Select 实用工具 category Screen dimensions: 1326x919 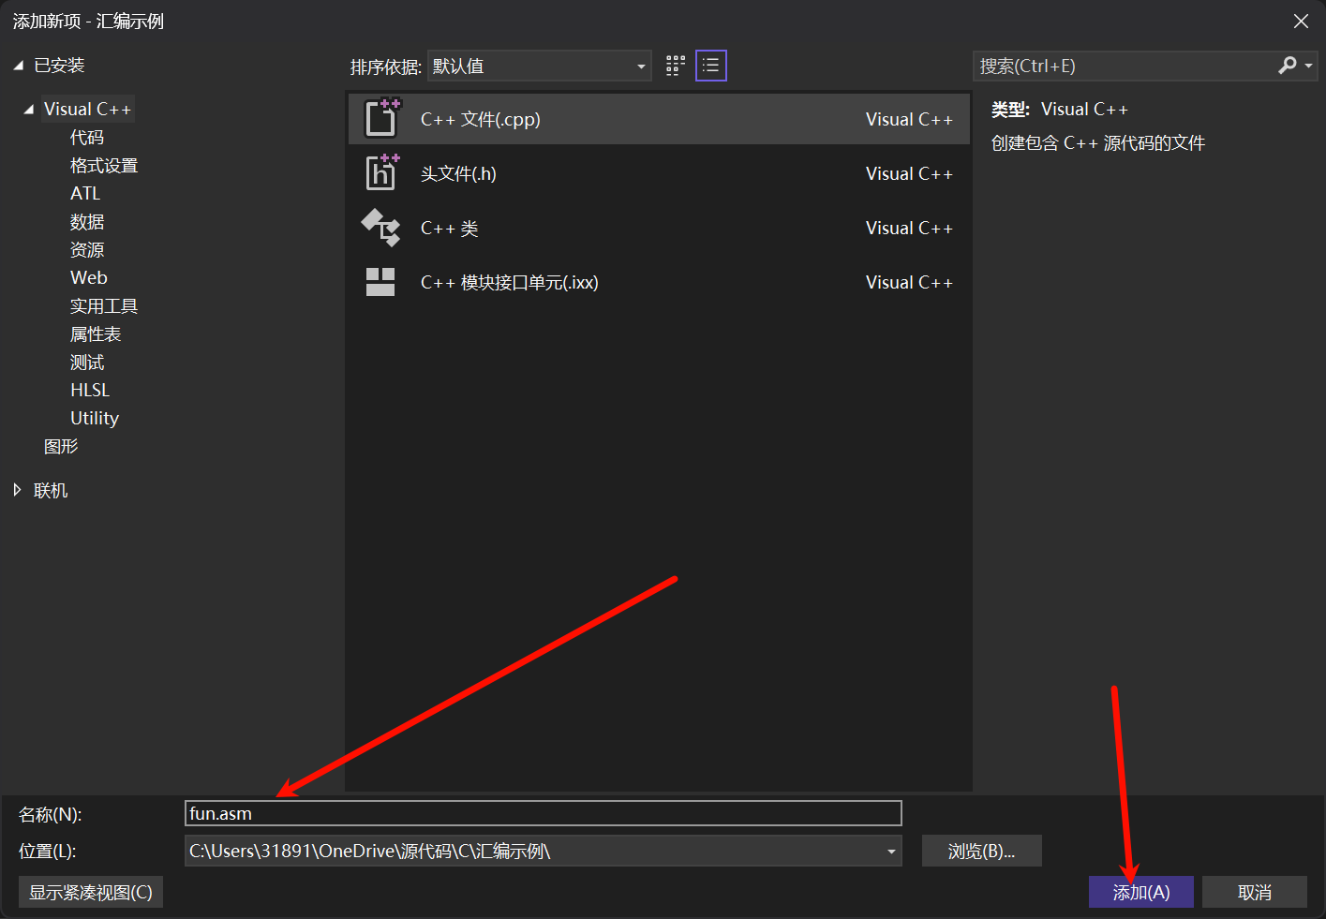(104, 306)
